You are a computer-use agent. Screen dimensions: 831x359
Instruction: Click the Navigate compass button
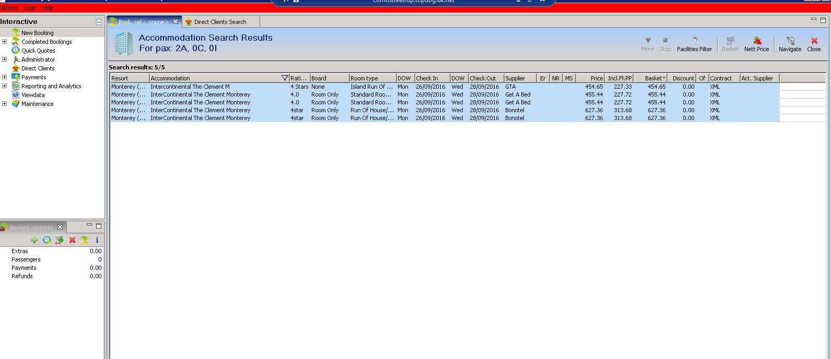click(790, 44)
